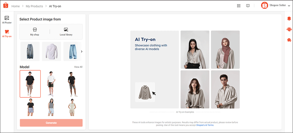This screenshot has height=133, width=293.
Task: Open the book/guide icon in header
Action: pyautogui.click(x=248, y=6)
